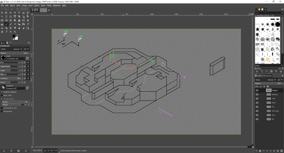This screenshot has width=284, height=153.
Task: Toggle visibility of the Grid copy layer
Action: 257,111
